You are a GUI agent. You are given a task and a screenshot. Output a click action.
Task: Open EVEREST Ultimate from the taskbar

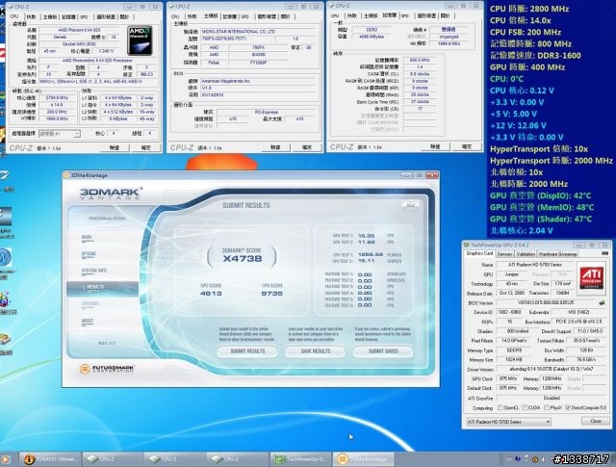point(51,458)
